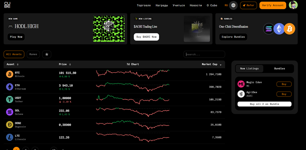Open the O Cube menu

[x=212, y=5]
